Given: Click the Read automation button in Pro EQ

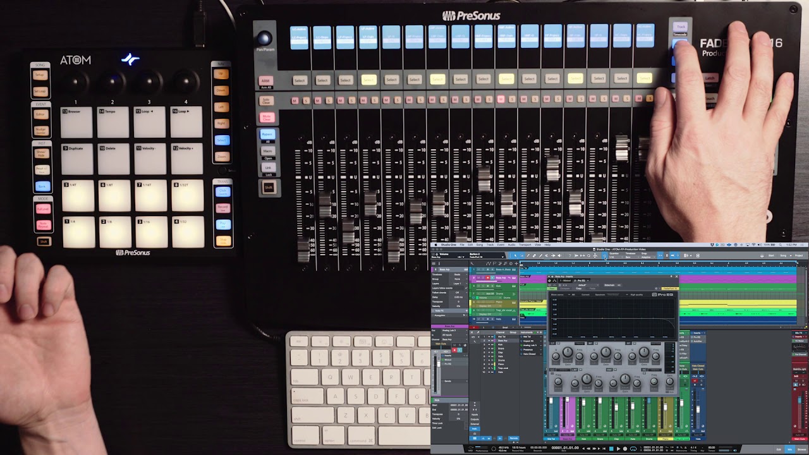Looking at the screenshot, I should pos(552,289).
